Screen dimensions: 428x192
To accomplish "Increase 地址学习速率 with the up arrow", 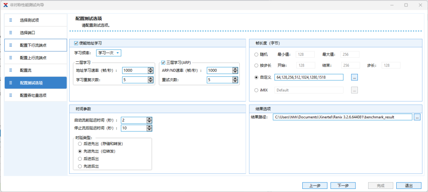I will pyautogui.click(x=150, y=68).
